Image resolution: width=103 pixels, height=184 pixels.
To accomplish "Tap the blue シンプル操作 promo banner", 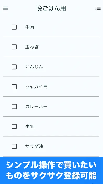I will 51,171.
